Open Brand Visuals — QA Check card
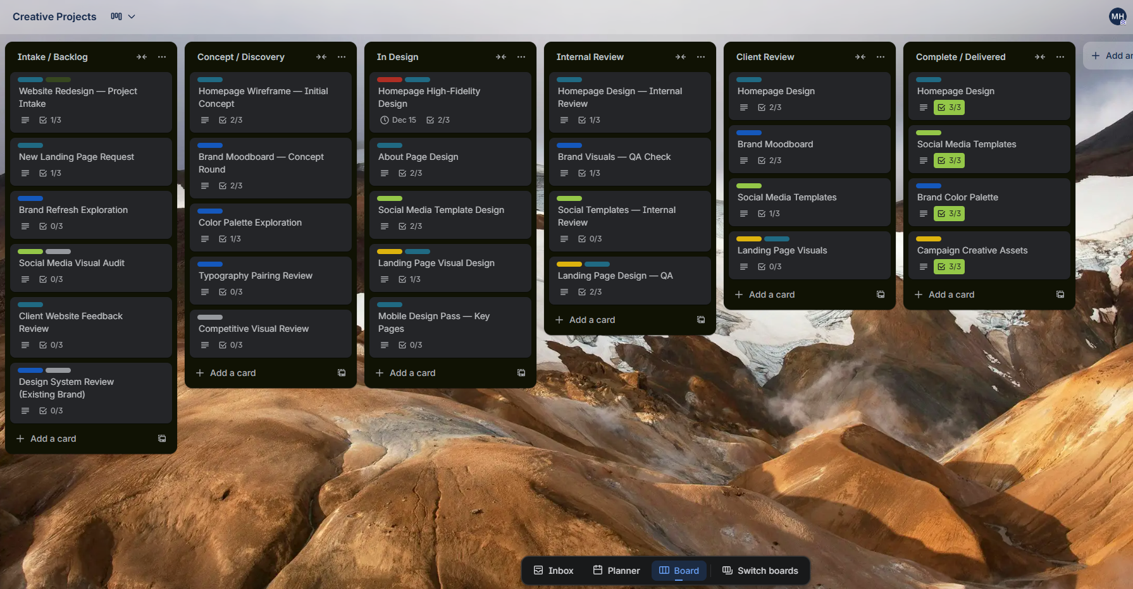1133x589 pixels. (x=630, y=162)
